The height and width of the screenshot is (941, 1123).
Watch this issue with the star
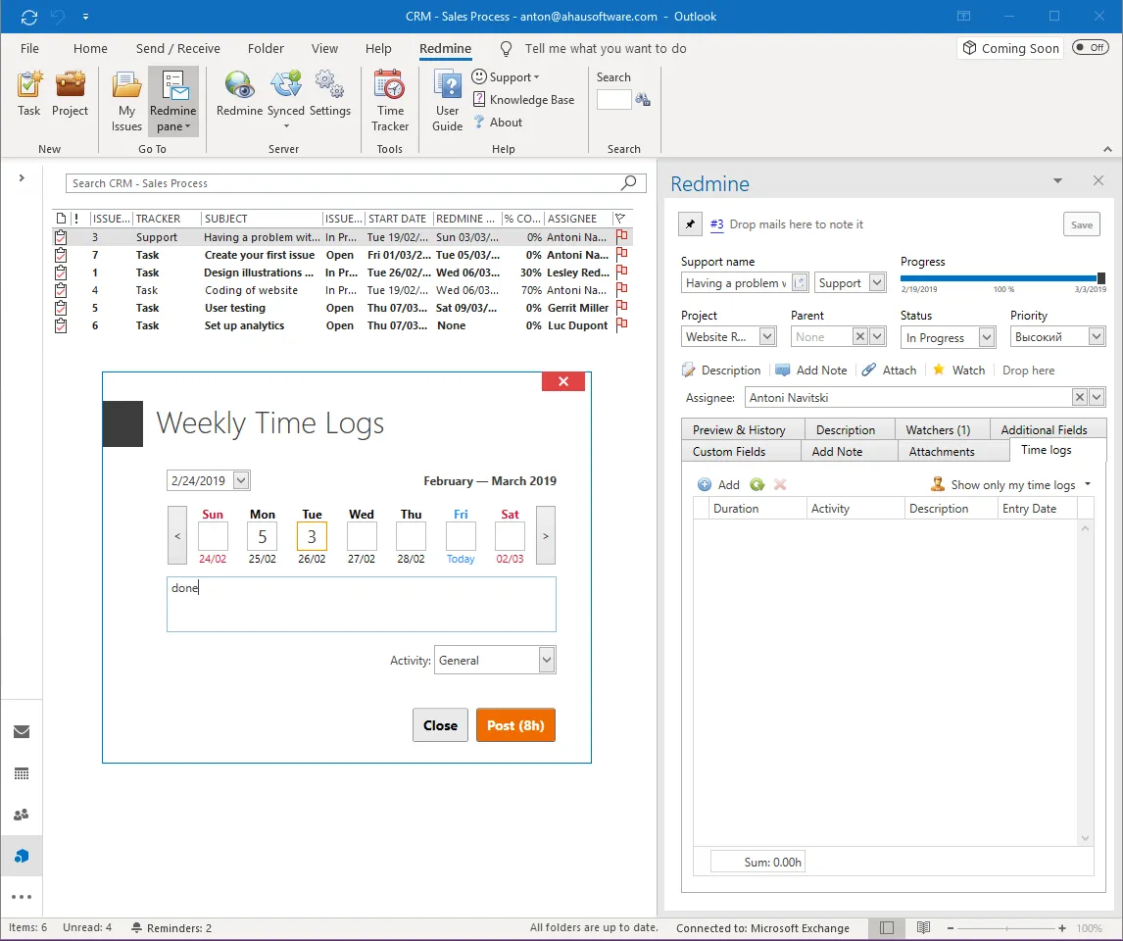(x=958, y=371)
